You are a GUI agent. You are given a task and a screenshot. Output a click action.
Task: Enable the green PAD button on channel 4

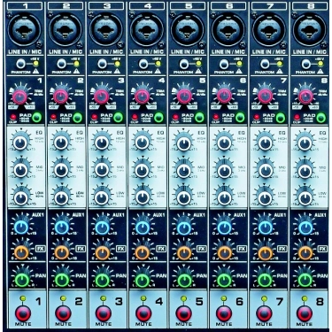158,118
